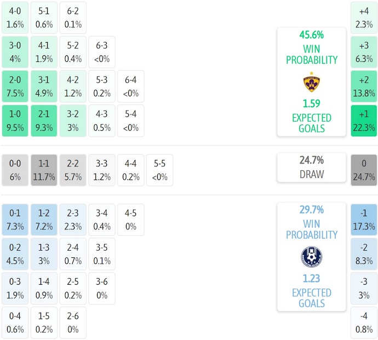Select the 1-0 scoreline cell

click(16, 121)
